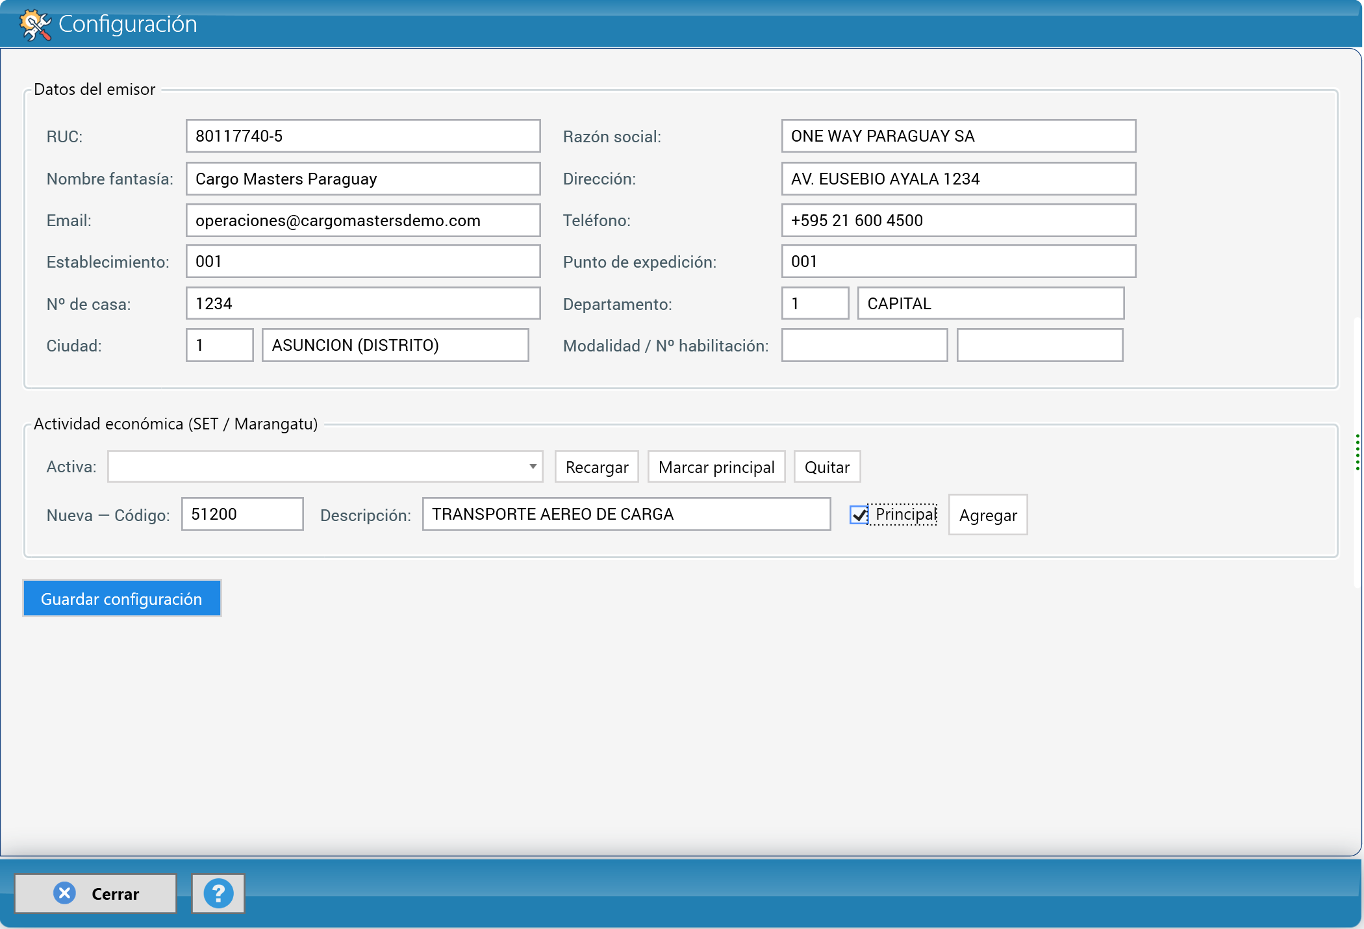Edit the Teléfono field
This screenshot has width=1364, height=929.
(959, 220)
